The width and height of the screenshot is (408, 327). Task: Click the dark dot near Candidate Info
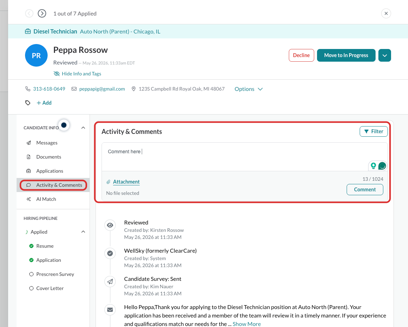pyautogui.click(x=64, y=125)
